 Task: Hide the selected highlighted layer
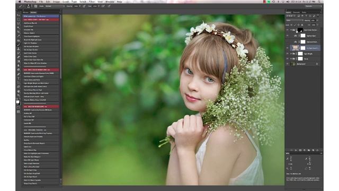click(x=287, y=48)
